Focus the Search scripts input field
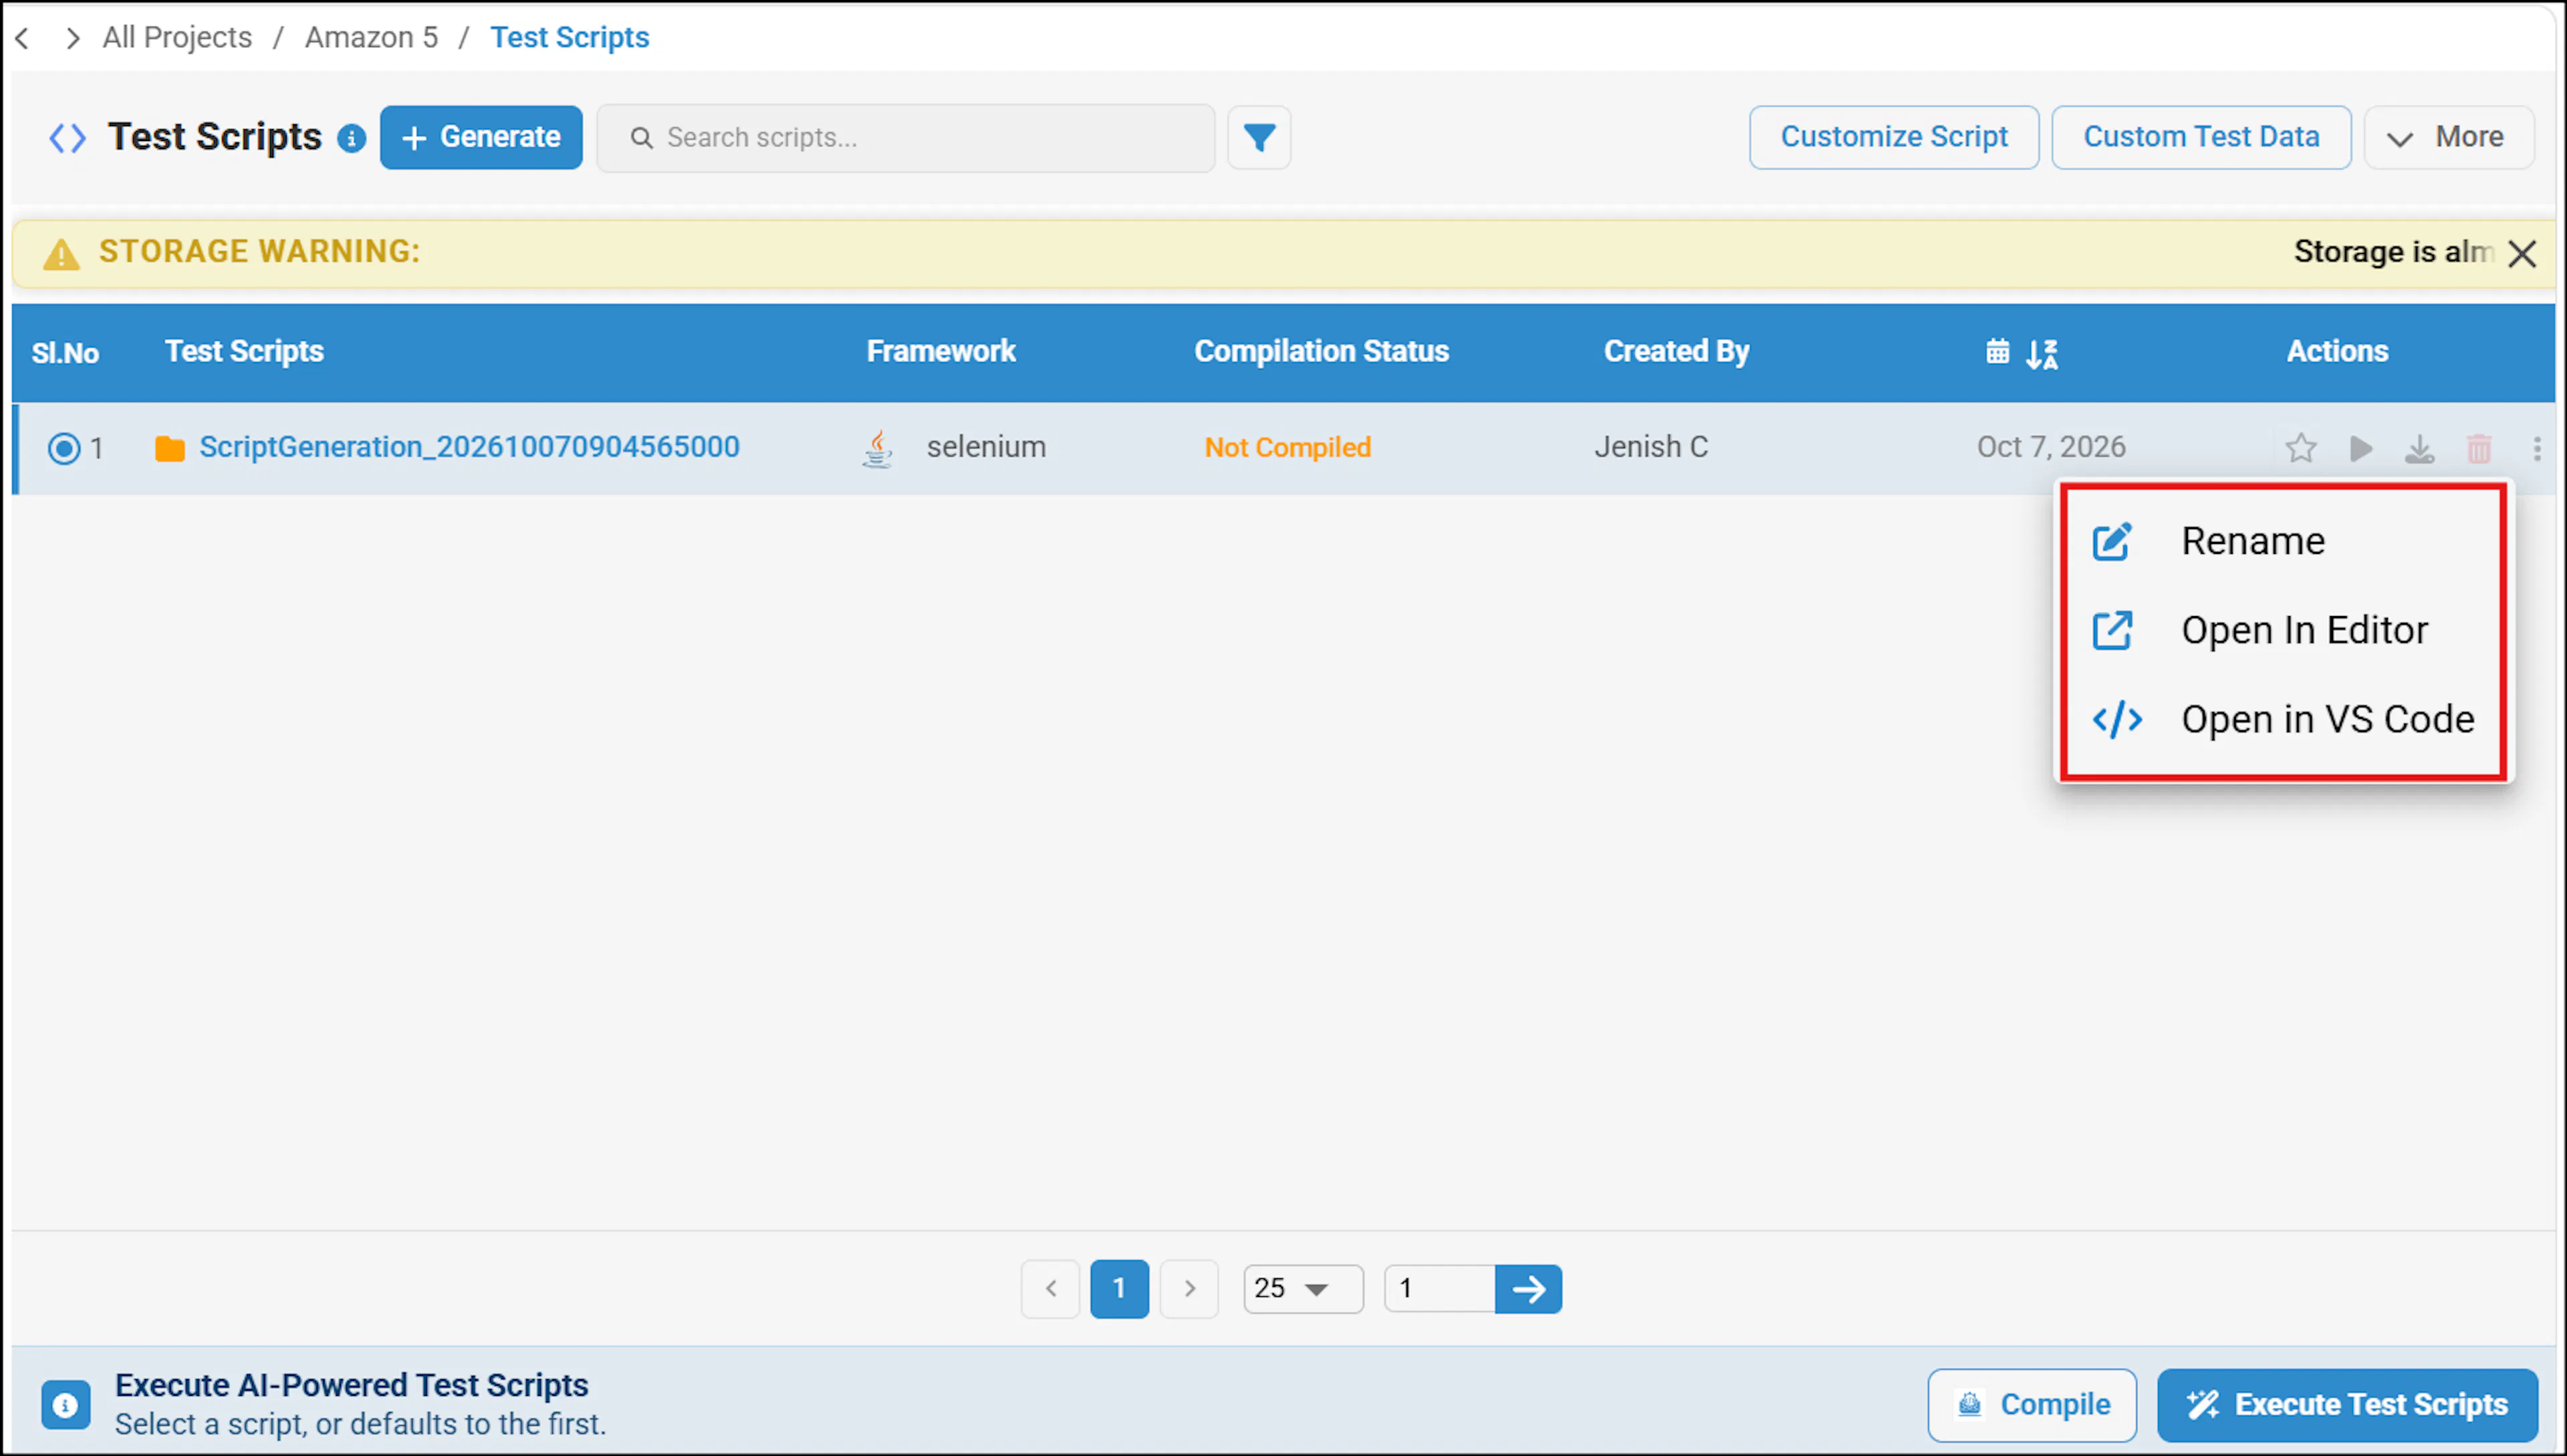The width and height of the screenshot is (2567, 1456). [x=905, y=138]
